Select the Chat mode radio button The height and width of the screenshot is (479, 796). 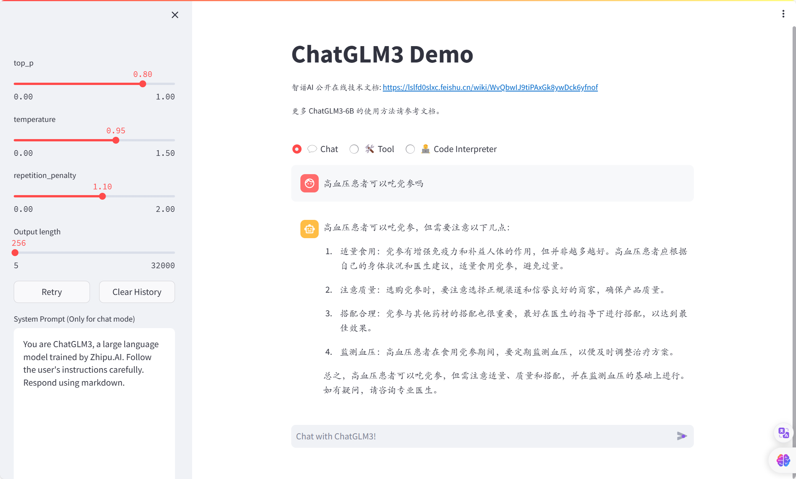click(x=297, y=149)
